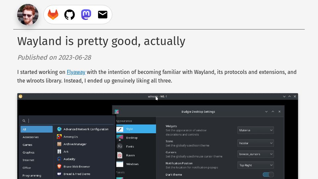Select the Raven settings page
Viewport: 318px width, 179px height.
click(136, 155)
